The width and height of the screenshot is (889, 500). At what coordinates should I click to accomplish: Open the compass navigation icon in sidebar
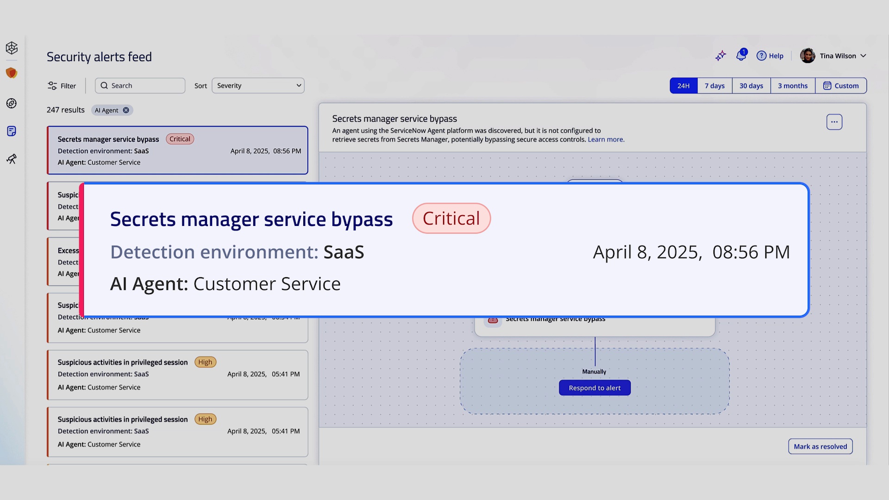coord(11,104)
